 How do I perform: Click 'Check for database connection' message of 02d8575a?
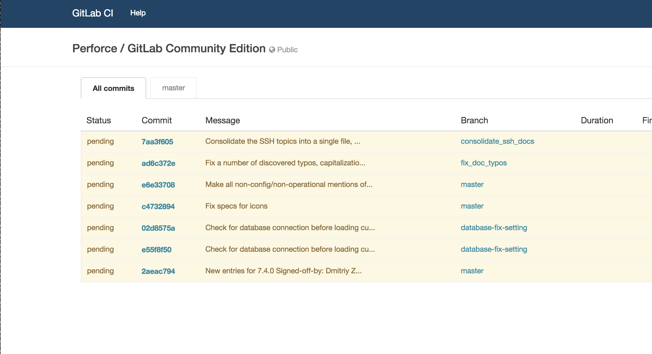tap(290, 228)
